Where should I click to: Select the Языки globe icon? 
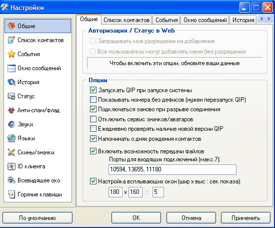pyautogui.click(x=11, y=138)
